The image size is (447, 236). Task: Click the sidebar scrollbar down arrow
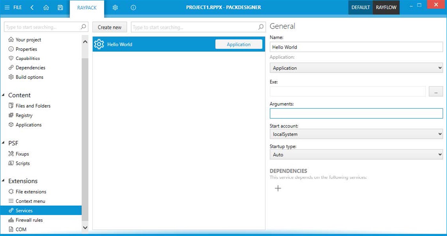pyautogui.click(x=85, y=227)
